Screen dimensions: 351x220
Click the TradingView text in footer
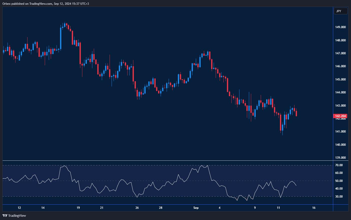tap(17, 216)
